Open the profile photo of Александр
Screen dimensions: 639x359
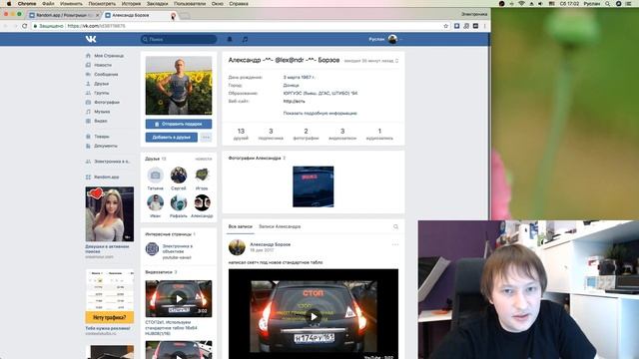coord(179,86)
